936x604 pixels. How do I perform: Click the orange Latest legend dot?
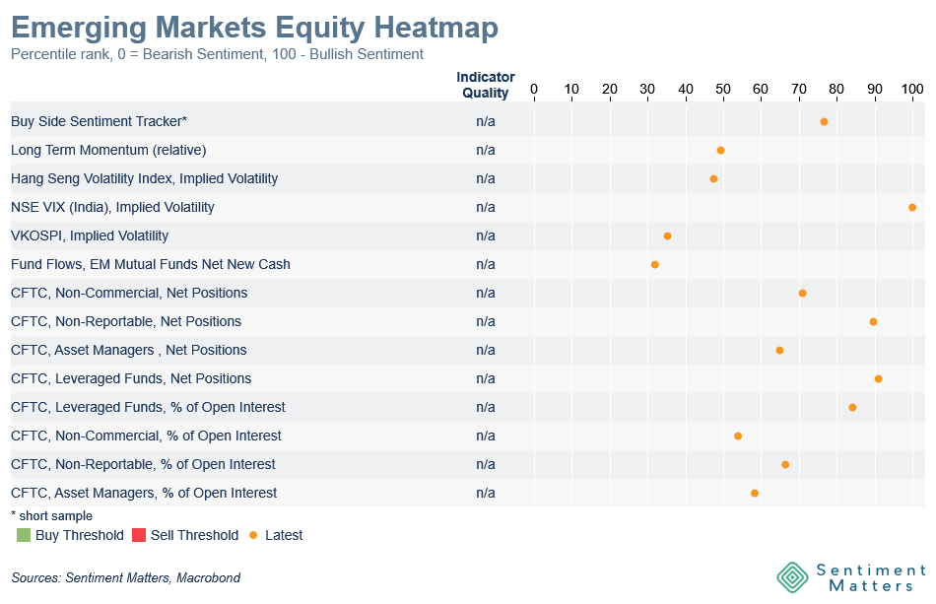[x=253, y=535]
